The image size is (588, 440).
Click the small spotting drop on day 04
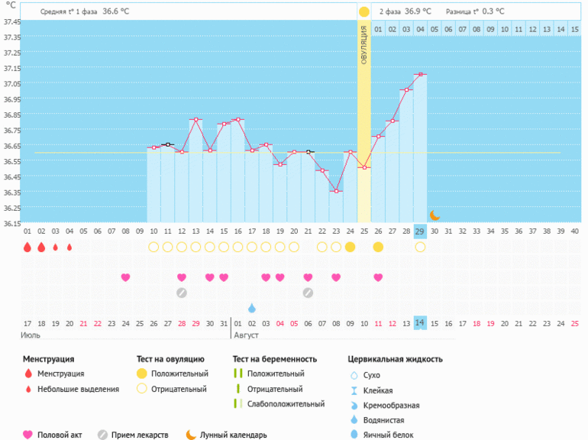69,247
